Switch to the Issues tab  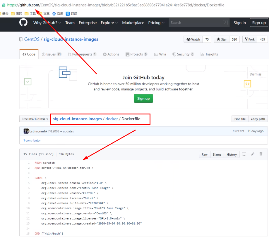52,54
